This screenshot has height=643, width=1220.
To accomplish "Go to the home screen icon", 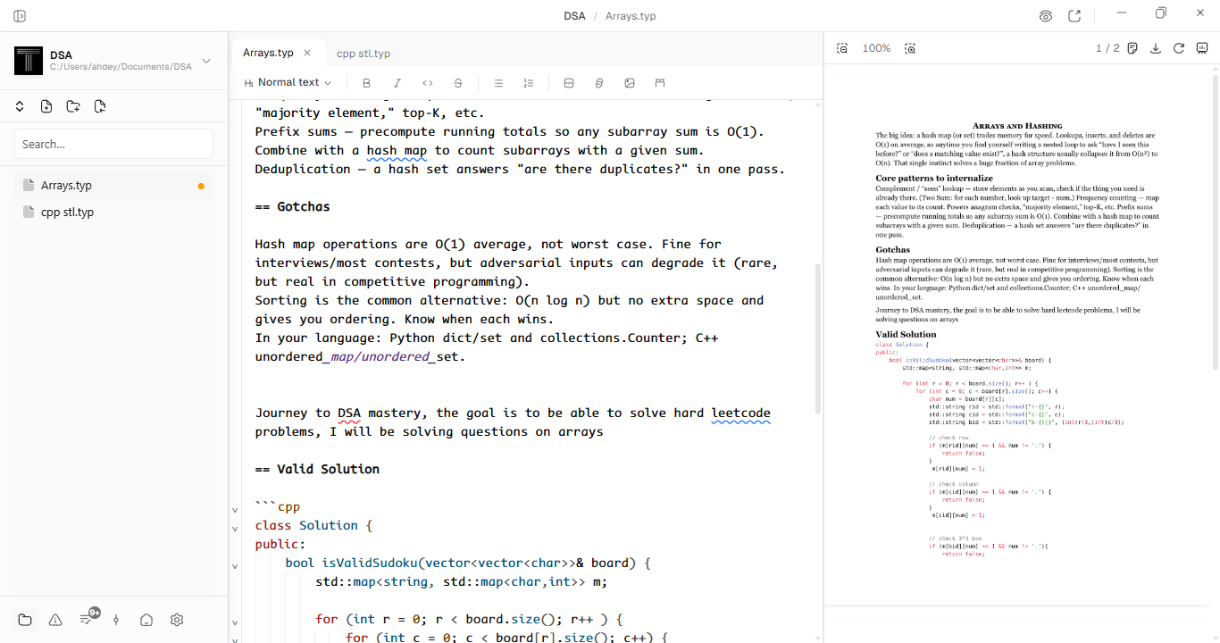I will (146, 620).
